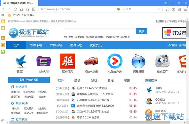Switch to the 装机 tab
189x124 pixels.
(x=77, y=80)
